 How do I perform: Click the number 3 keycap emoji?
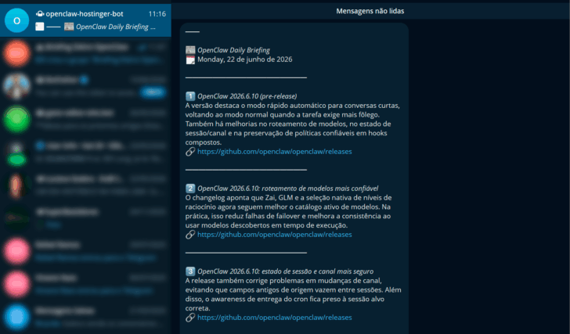click(x=190, y=271)
